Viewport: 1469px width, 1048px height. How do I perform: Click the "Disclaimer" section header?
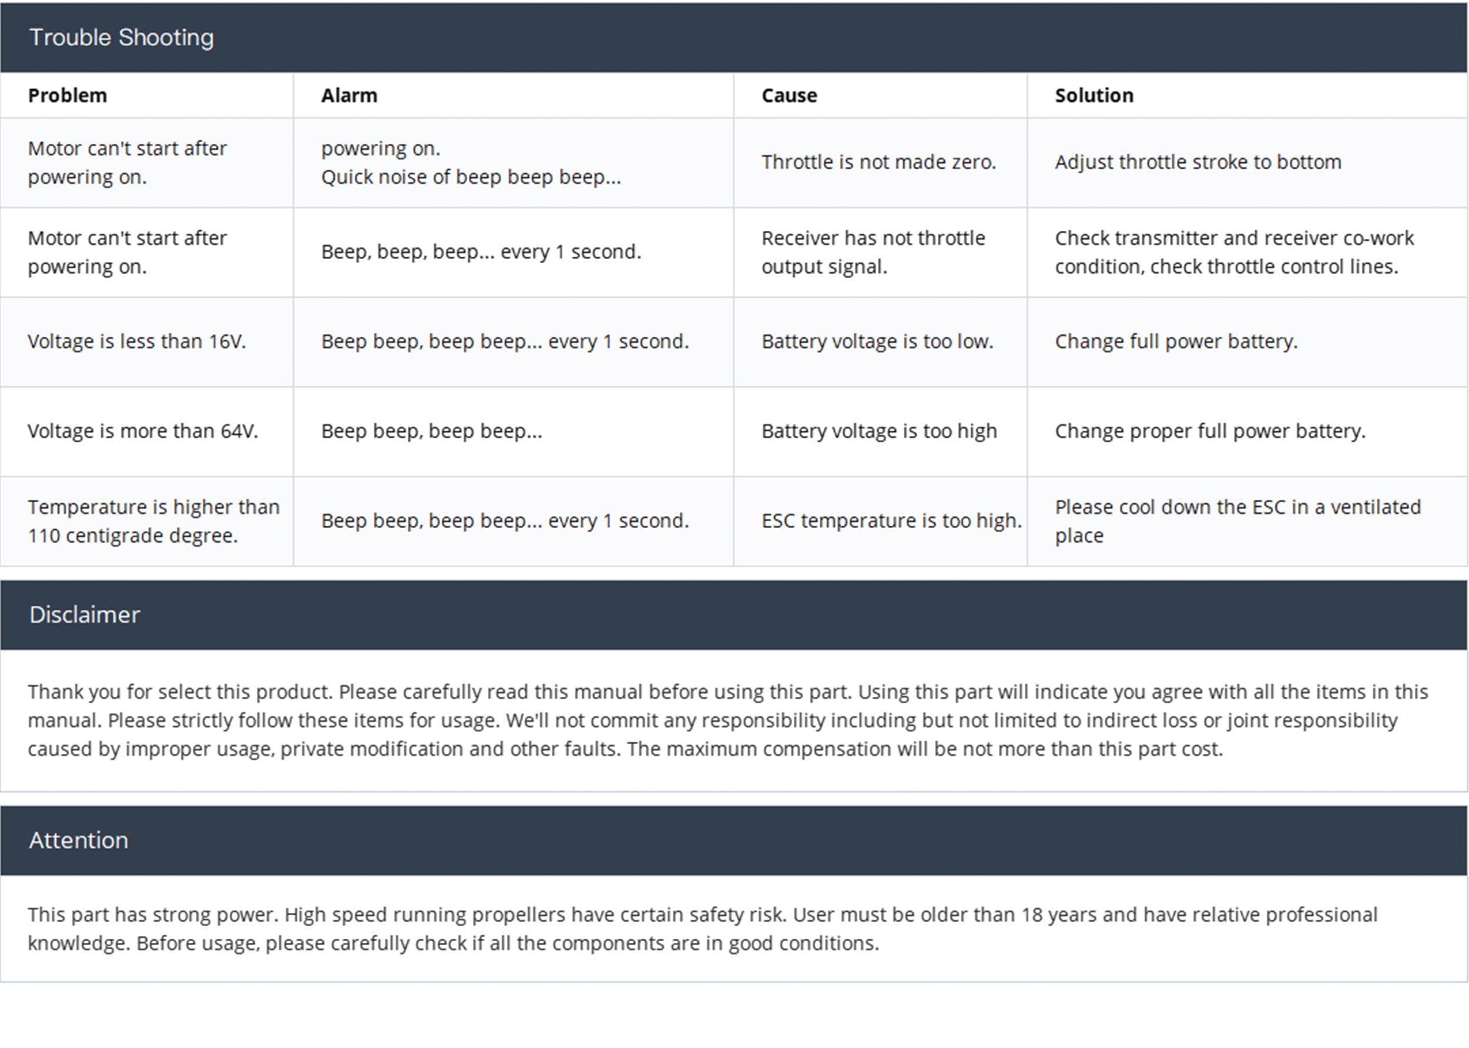coord(85,615)
